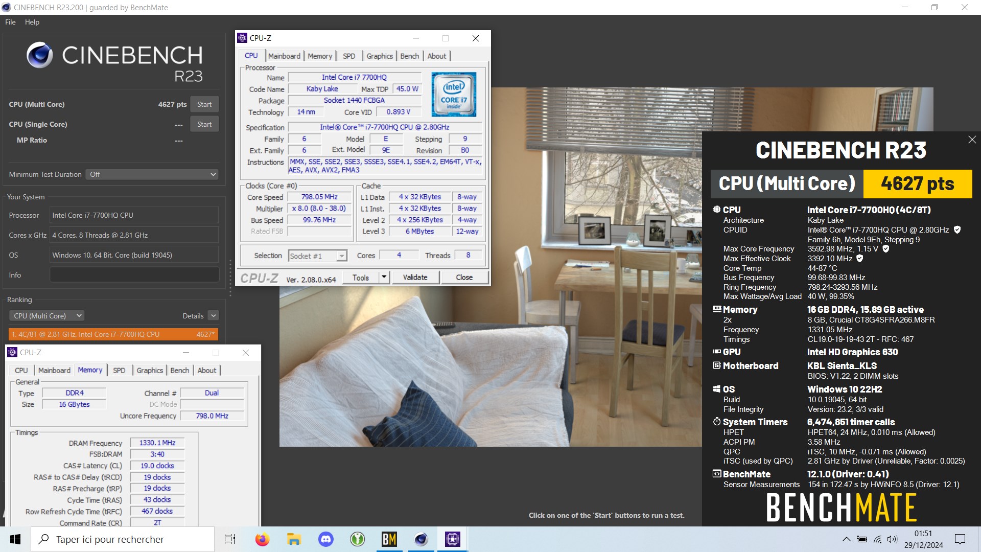Open Discord from the taskbar
Image resolution: width=981 pixels, height=552 pixels.
(325, 539)
